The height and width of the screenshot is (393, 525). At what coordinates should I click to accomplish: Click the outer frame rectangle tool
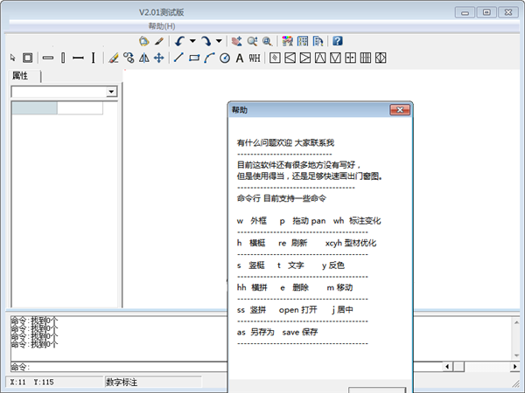28,58
